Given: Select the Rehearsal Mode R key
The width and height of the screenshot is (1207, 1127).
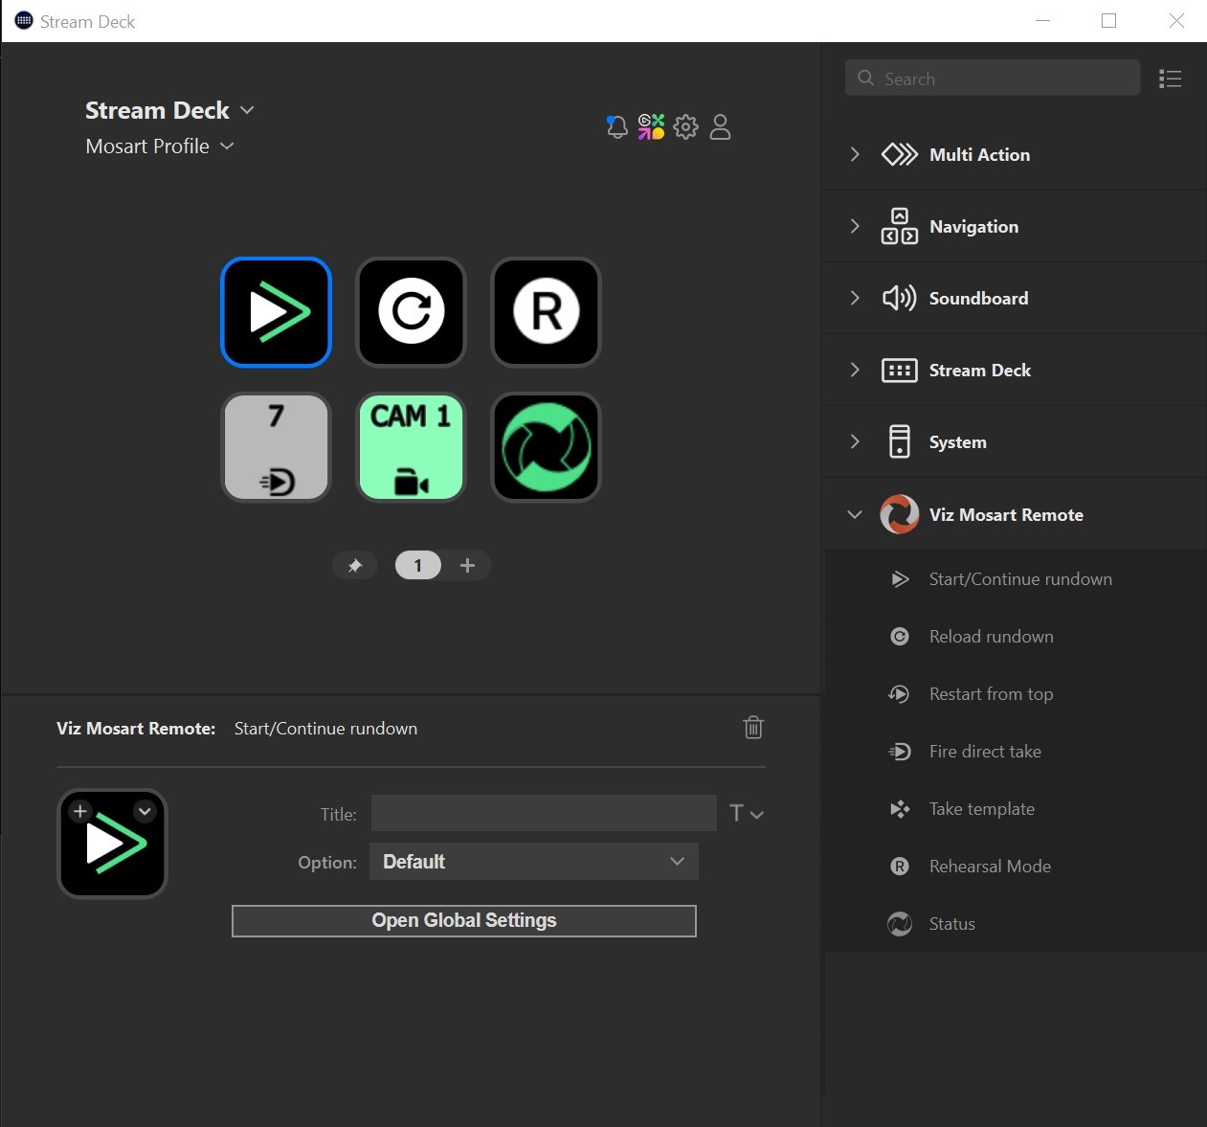Looking at the screenshot, I should tap(546, 312).
